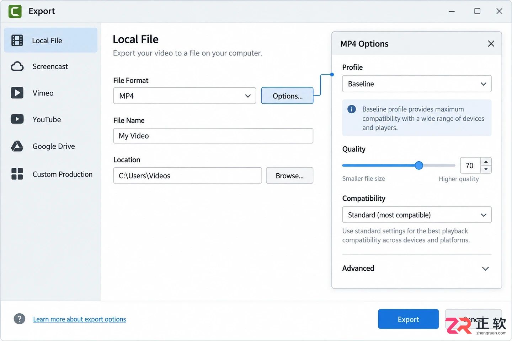Image resolution: width=512 pixels, height=341 pixels.
Task: Click the Options... button
Action: (x=287, y=96)
